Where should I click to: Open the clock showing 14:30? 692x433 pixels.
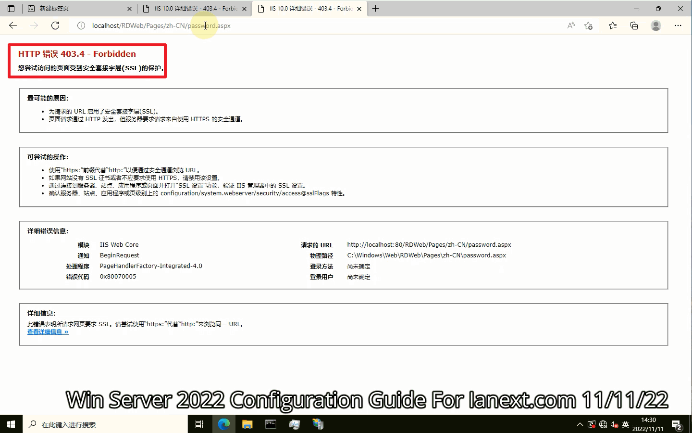[x=648, y=424]
